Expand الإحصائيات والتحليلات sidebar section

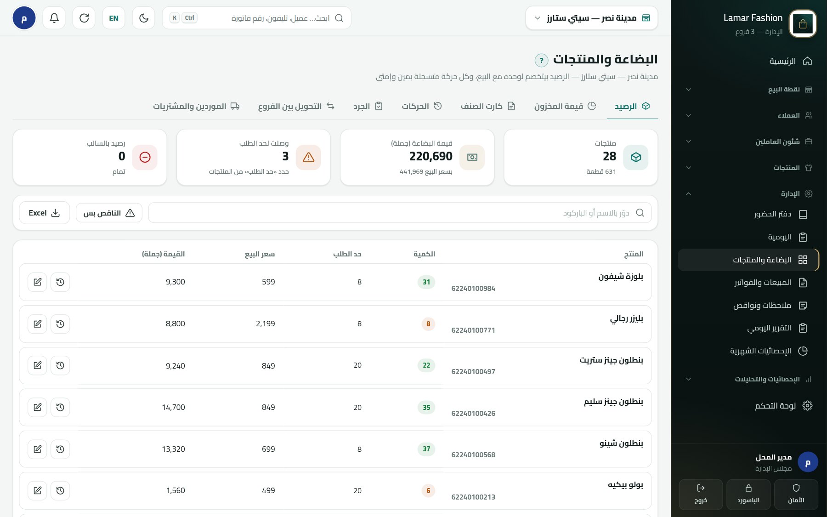click(748, 379)
